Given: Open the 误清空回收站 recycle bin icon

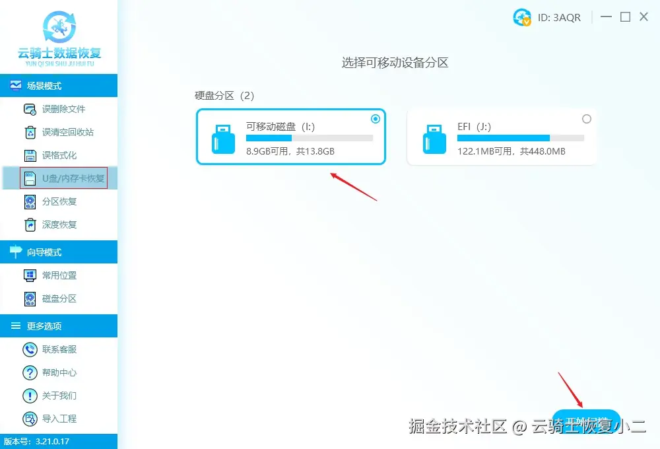Looking at the screenshot, I should click(x=30, y=132).
